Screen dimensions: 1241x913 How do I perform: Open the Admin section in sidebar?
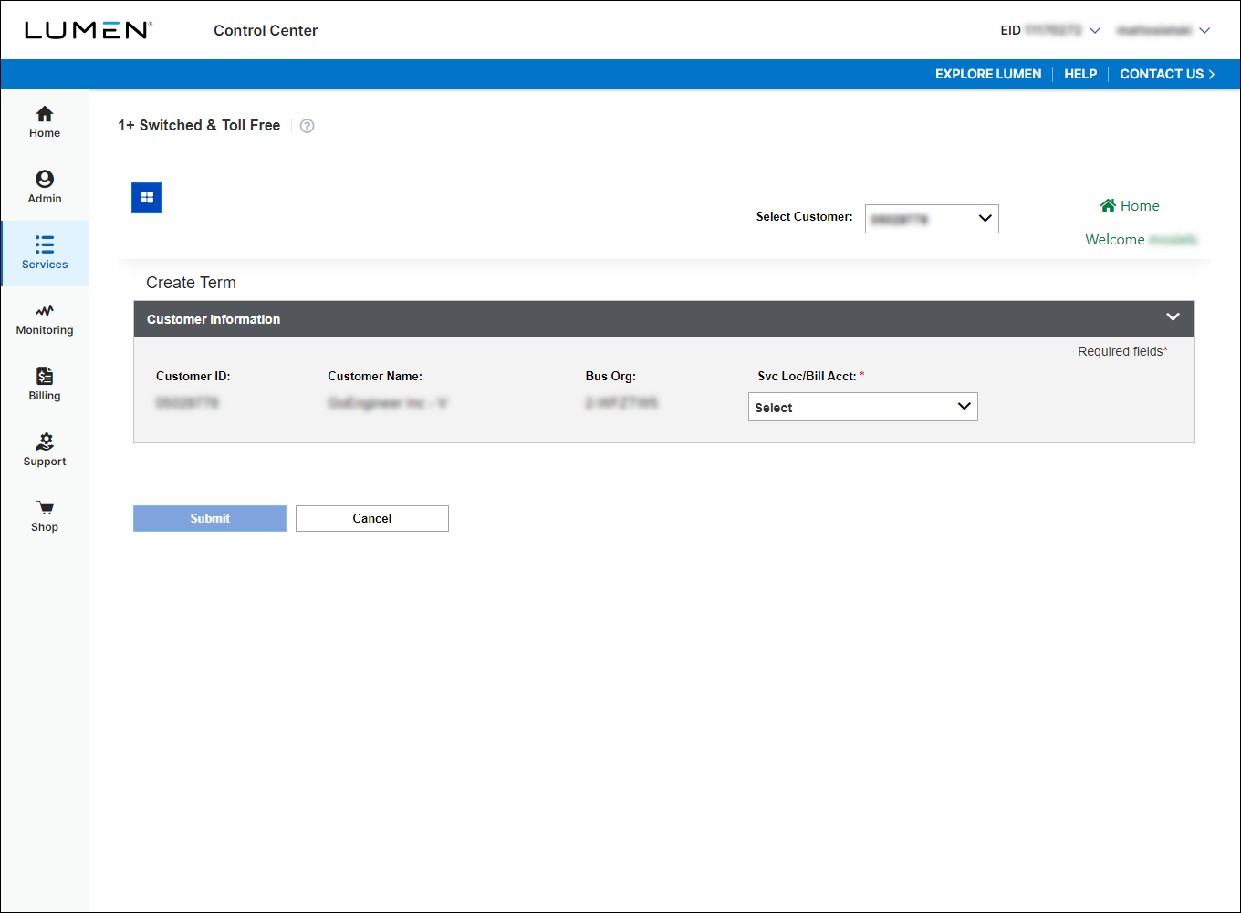(45, 180)
